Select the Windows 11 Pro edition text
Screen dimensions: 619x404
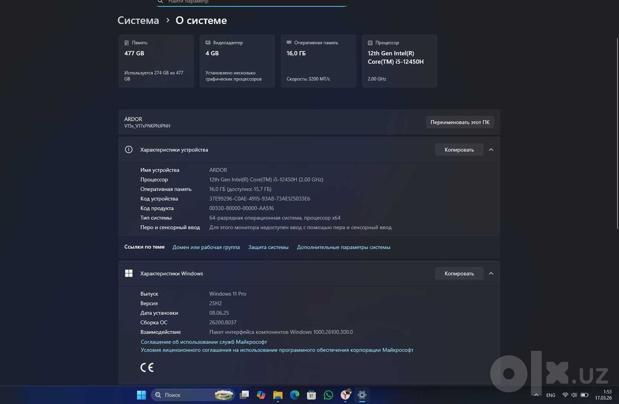pos(227,293)
